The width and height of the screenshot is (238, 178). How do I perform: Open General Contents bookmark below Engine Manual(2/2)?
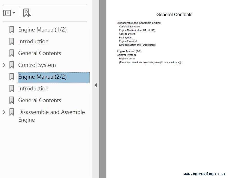click(x=39, y=100)
